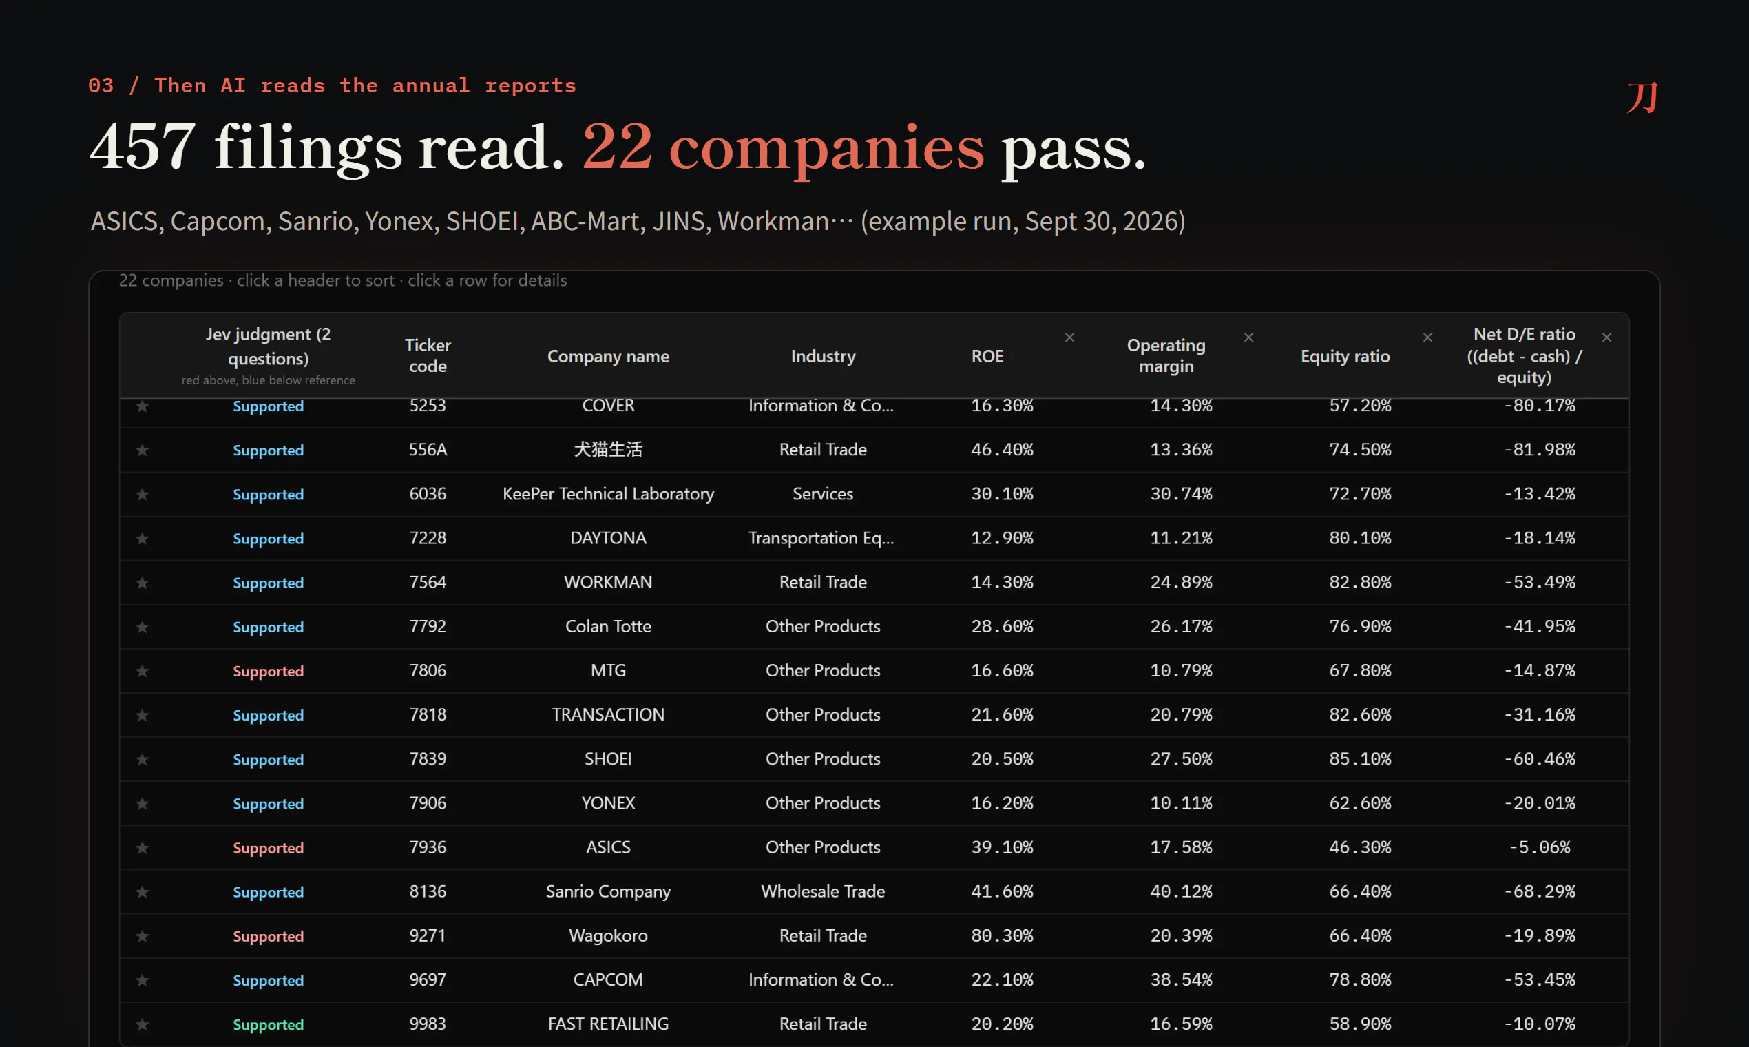
Task: Star the DAYTONA row
Action: point(143,539)
